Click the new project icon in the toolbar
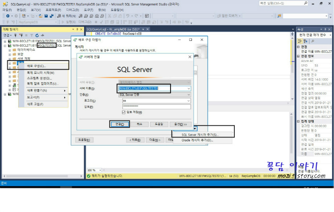The height and width of the screenshot is (212, 334). [x=24, y=16]
